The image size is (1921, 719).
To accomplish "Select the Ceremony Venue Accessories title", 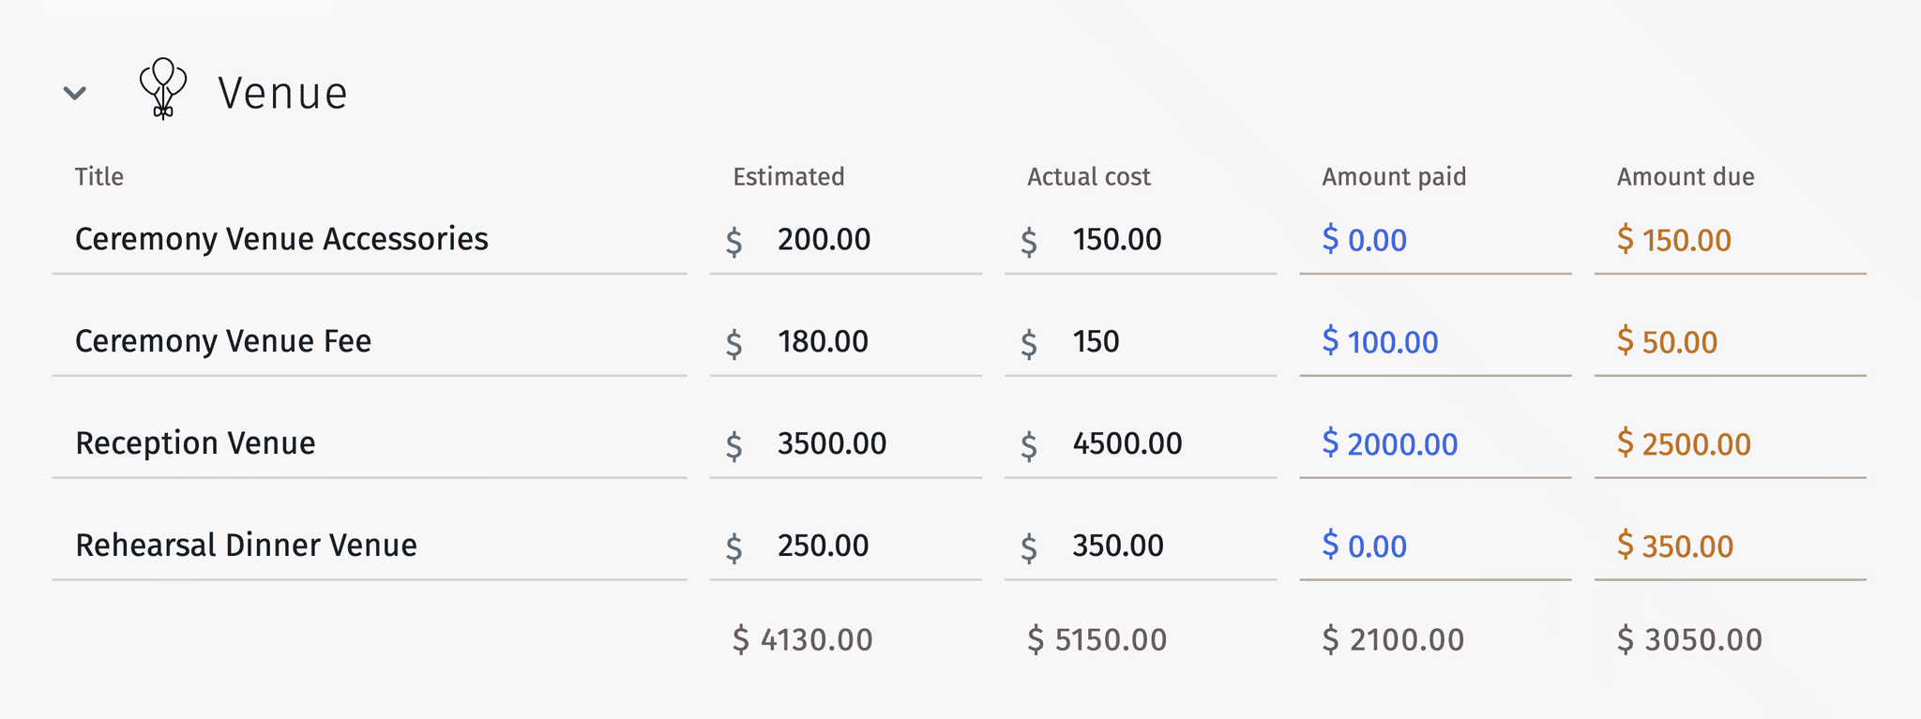I will [x=281, y=239].
